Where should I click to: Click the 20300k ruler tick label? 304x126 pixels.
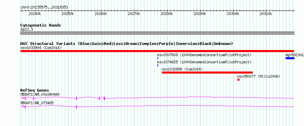233,14
